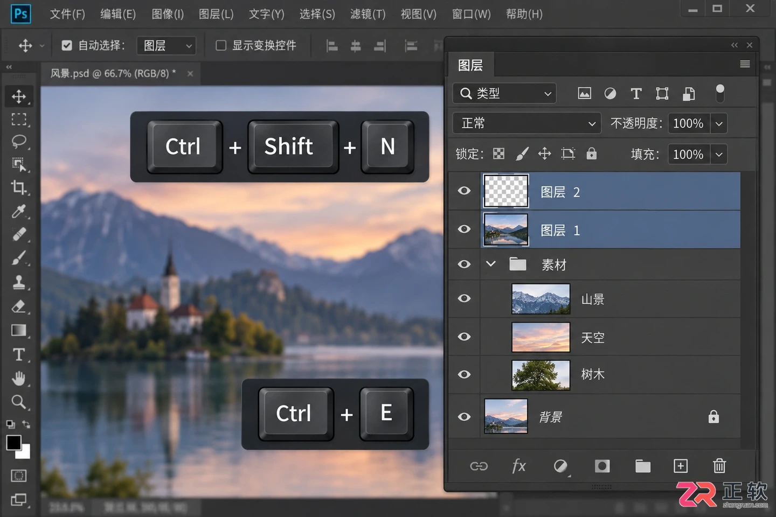The image size is (776, 517).
Task: Click link layers icon at panel bottom
Action: 479,466
